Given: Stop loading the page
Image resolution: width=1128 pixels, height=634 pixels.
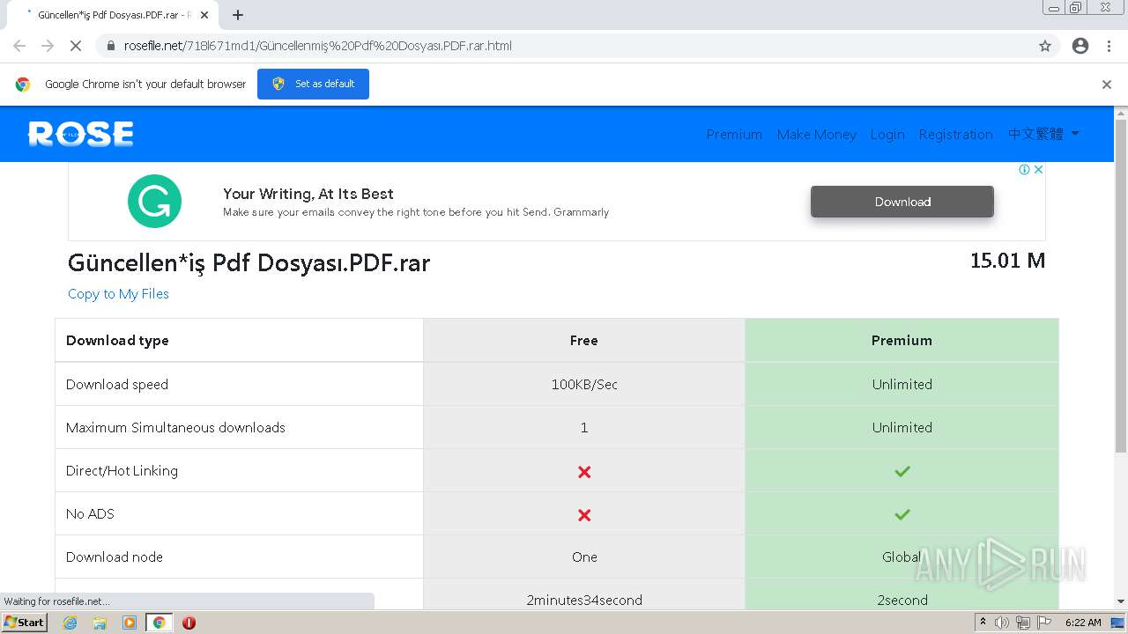Looking at the screenshot, I should tap(76, 46).
